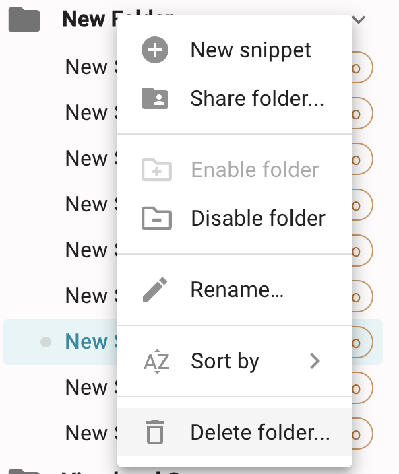399x474 pixels.
Task: Click the gray dot beside the highlighted snippet
Action: click(46, 342)
